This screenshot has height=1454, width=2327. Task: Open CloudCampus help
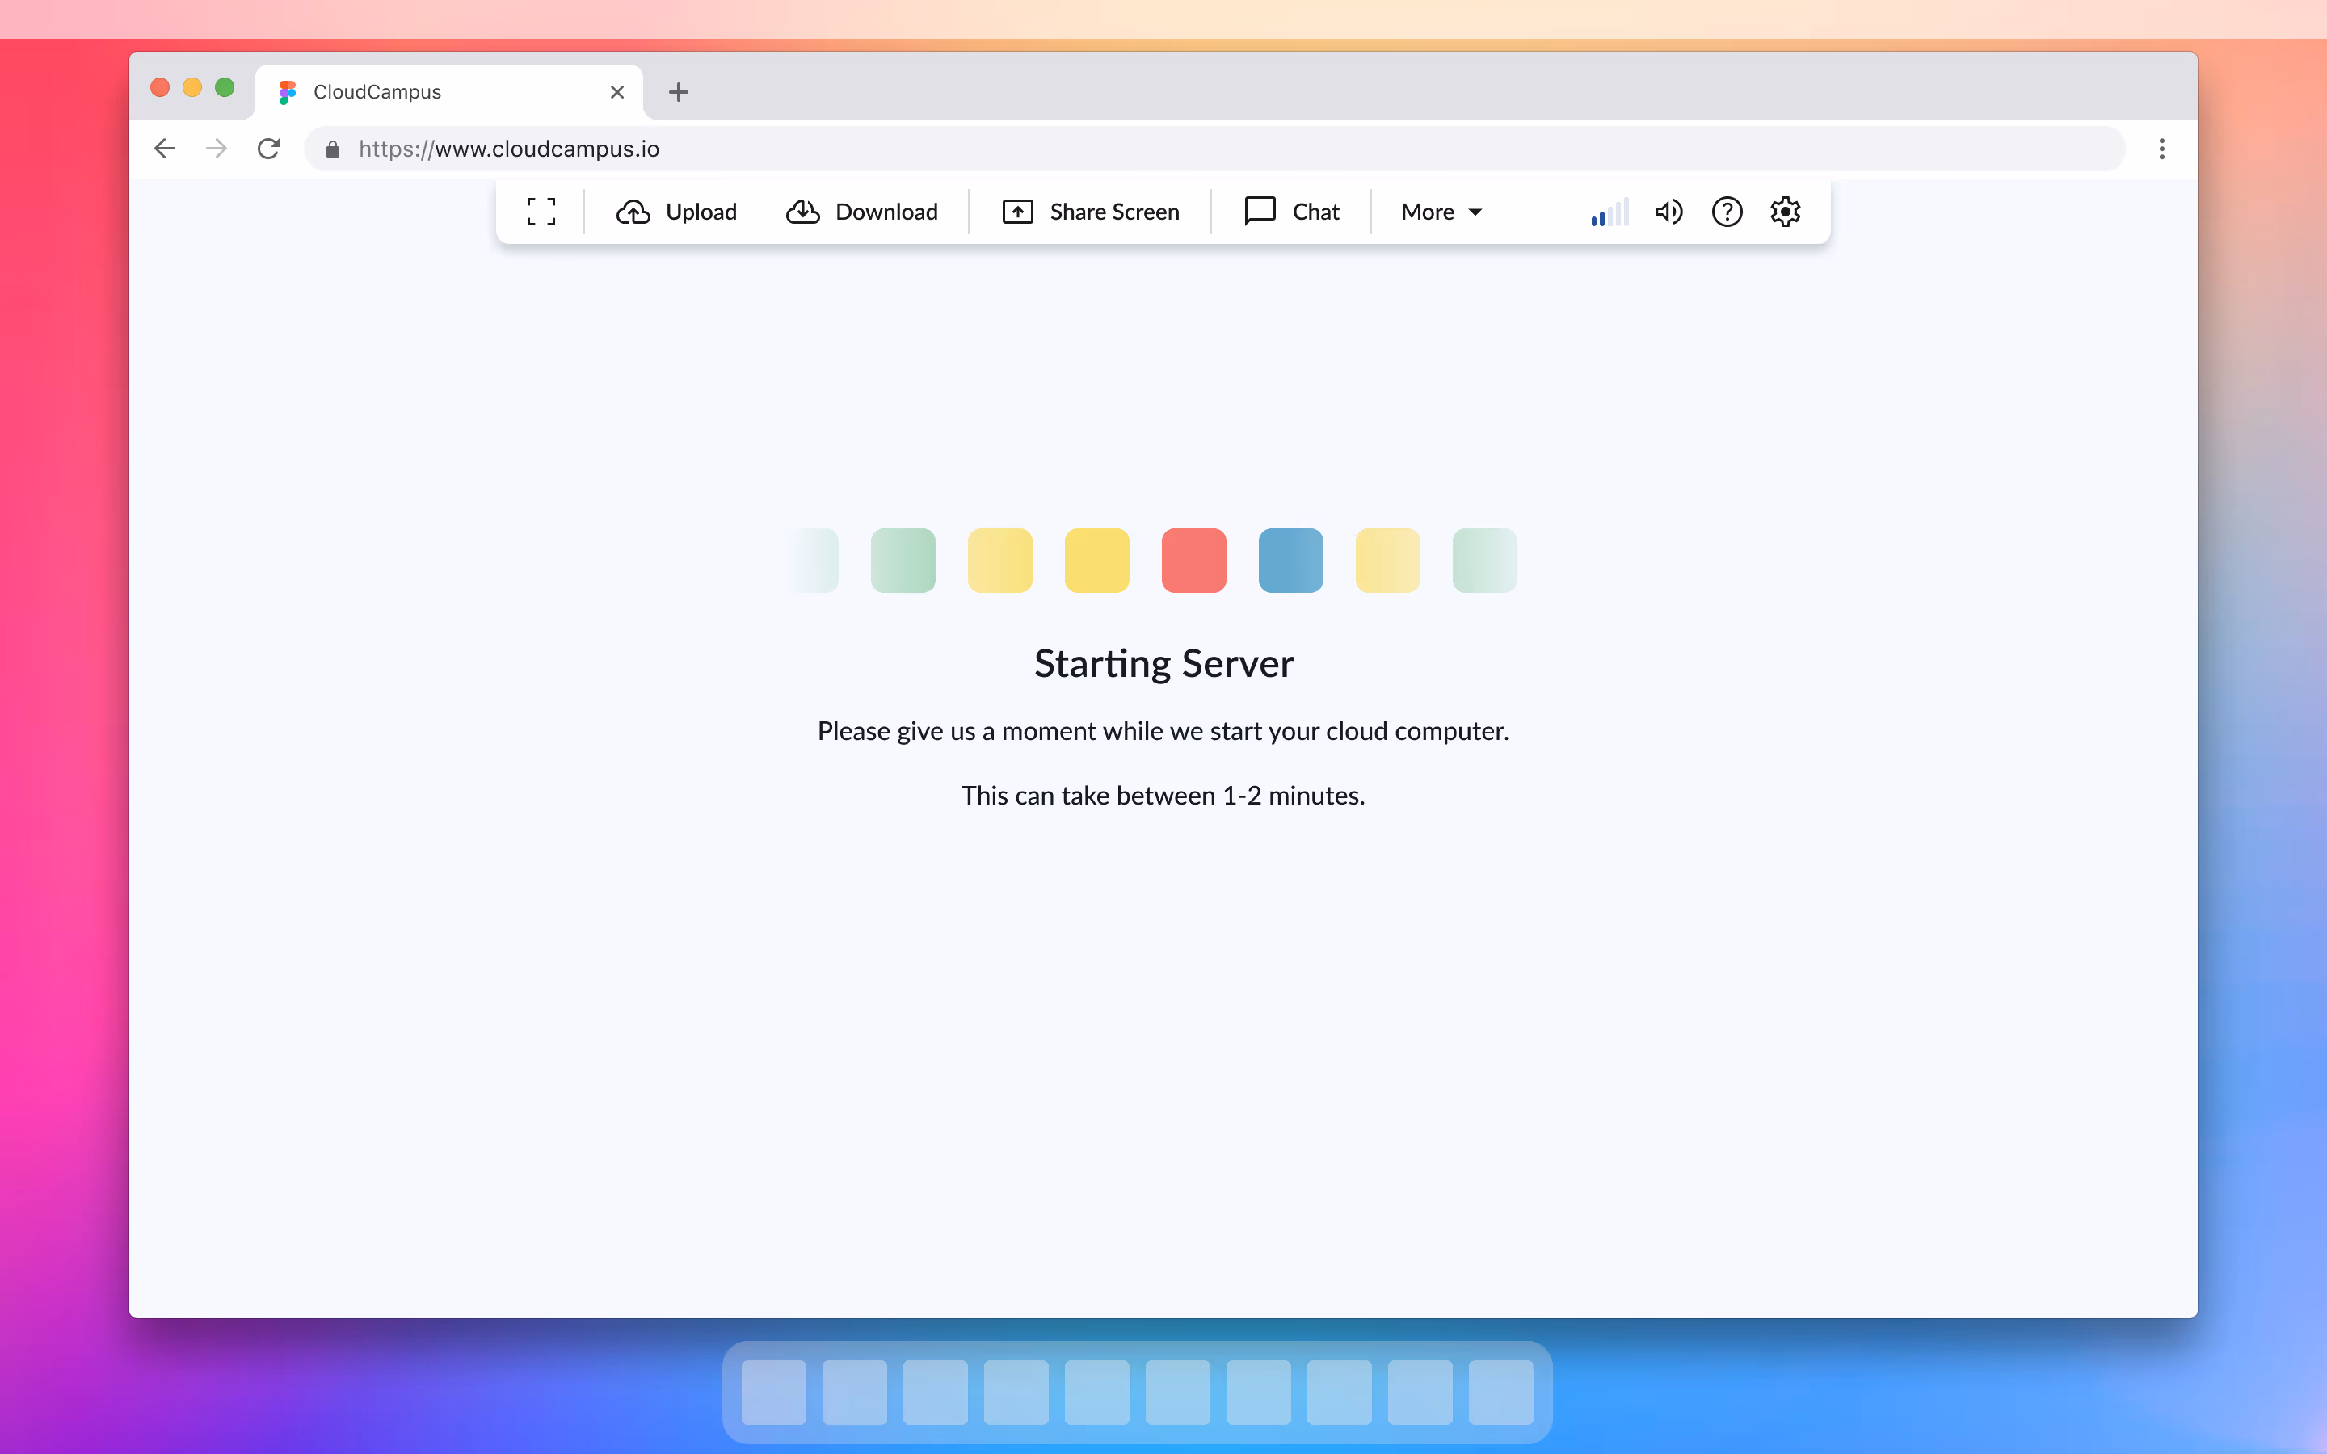(1727, 212)
